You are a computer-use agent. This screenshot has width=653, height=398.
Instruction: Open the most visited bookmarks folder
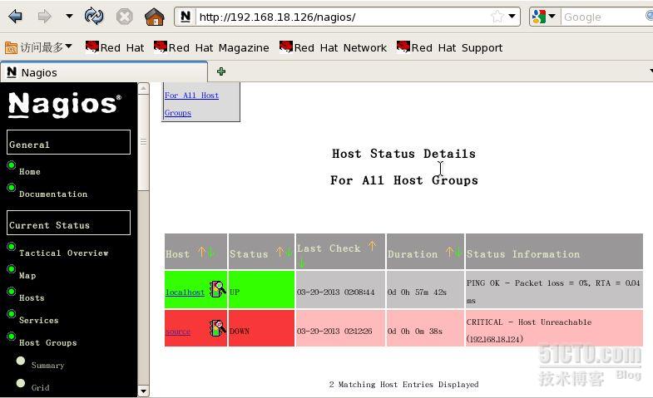click(x=38, y=47)
